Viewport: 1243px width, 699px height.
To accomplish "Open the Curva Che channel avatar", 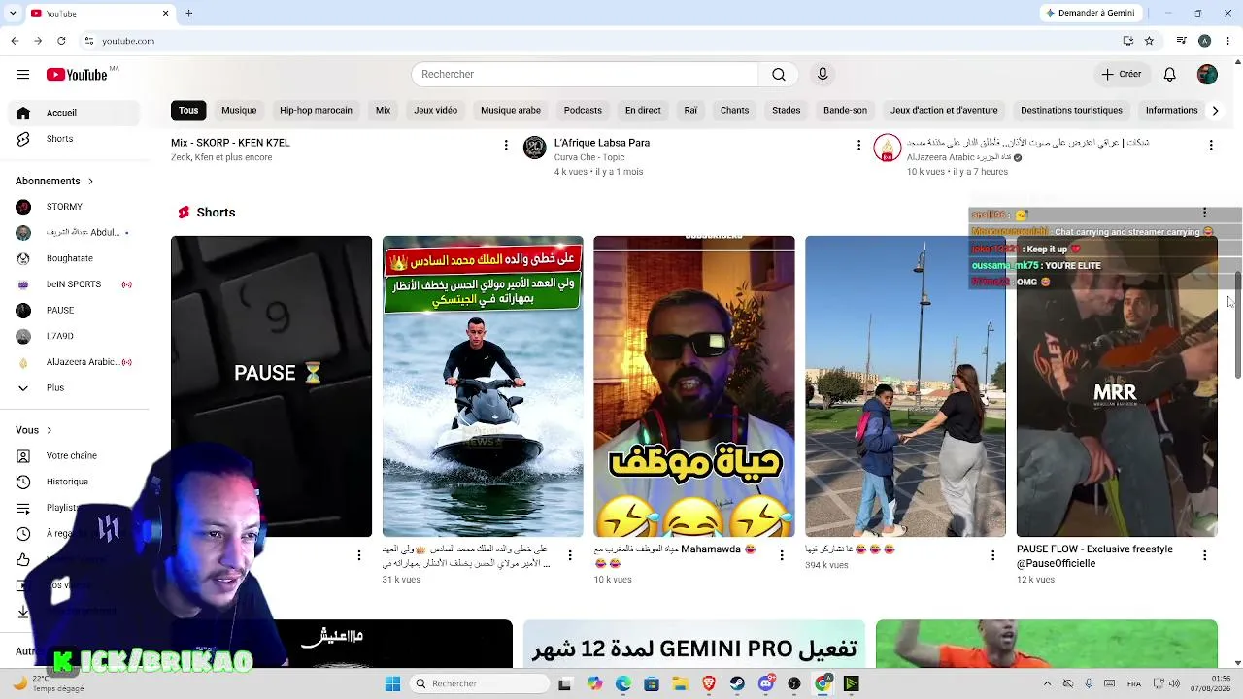I will [534, 148].
